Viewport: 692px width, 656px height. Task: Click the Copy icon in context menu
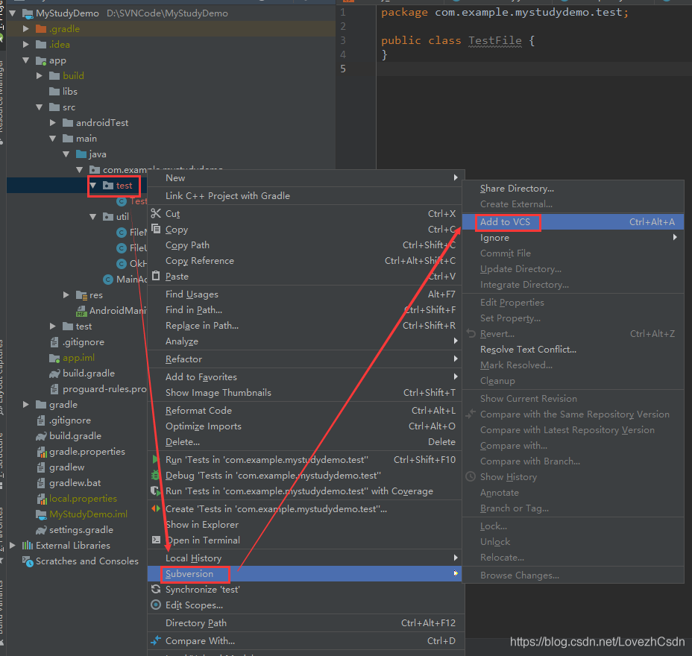(x=156, y=229)
